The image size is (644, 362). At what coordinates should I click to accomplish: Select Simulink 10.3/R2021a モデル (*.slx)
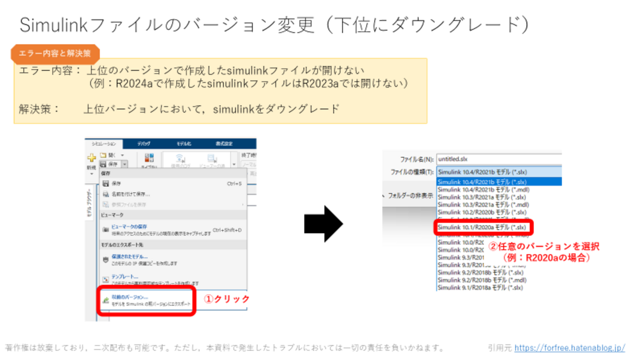(482, 197)
